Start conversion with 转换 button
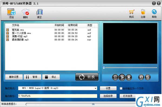Screen dimensions: 162x107 point(87,77)
